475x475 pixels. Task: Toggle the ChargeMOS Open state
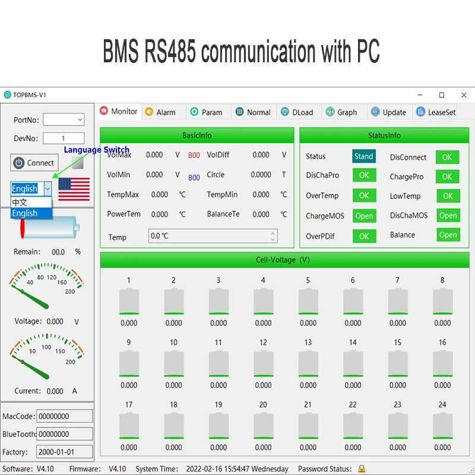tap(364, 216)
